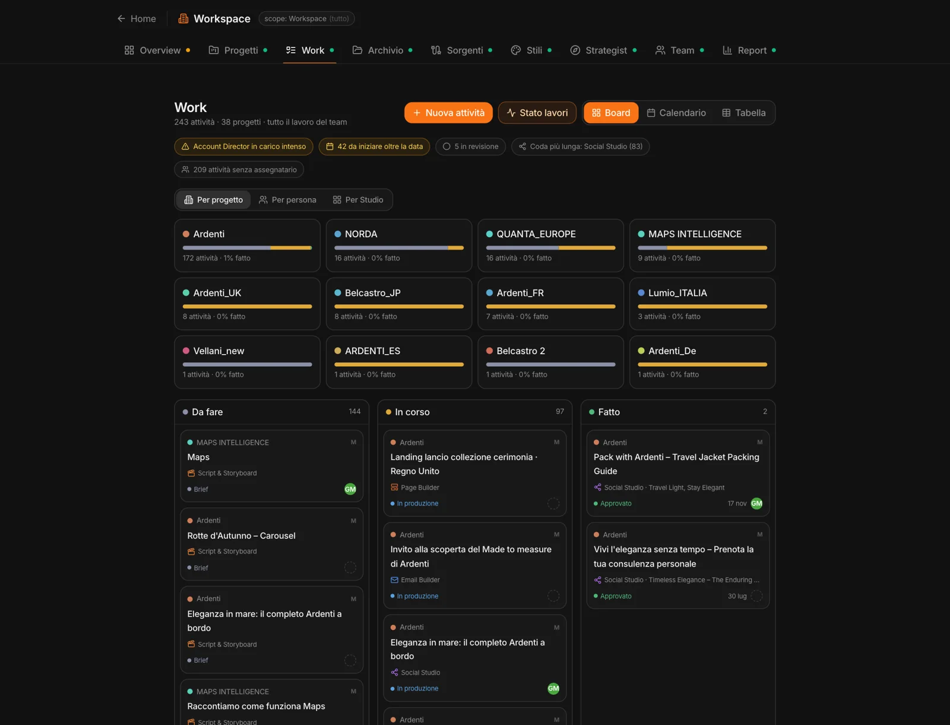
Task: Group by Per Studio
Action: click(358, 200)
